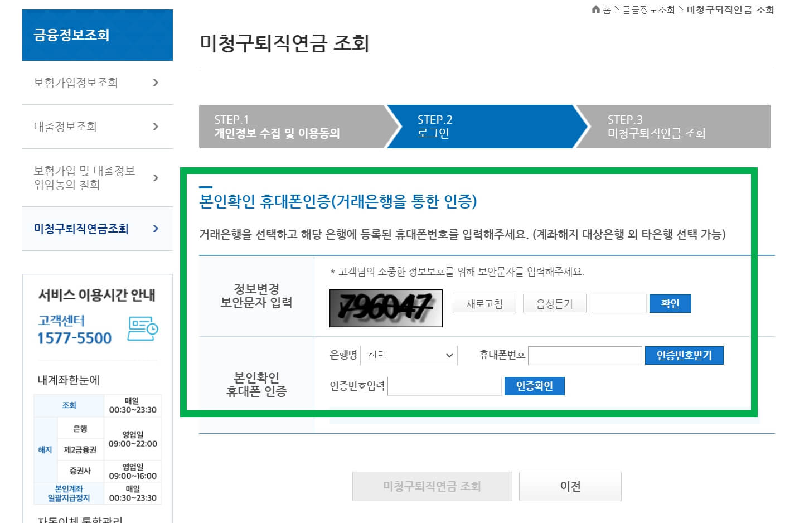785x523 pixels.
Task: Click the 휴대폰번호 phone number field
Action: click(x=584, y=355)
